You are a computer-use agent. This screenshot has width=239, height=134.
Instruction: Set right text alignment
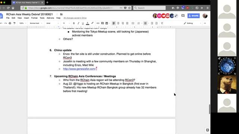(x=123, y=23)
